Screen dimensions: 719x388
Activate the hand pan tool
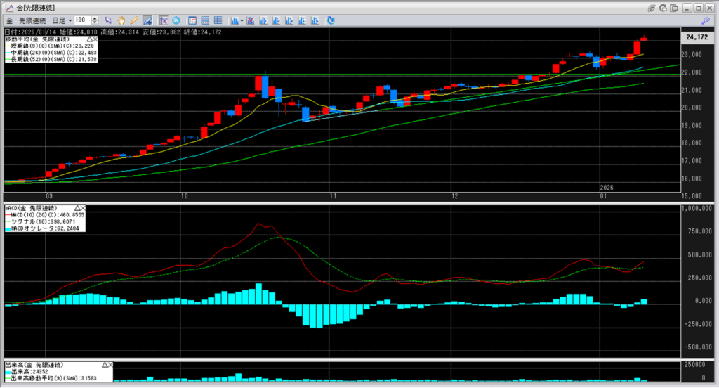(x=121, y=20)
